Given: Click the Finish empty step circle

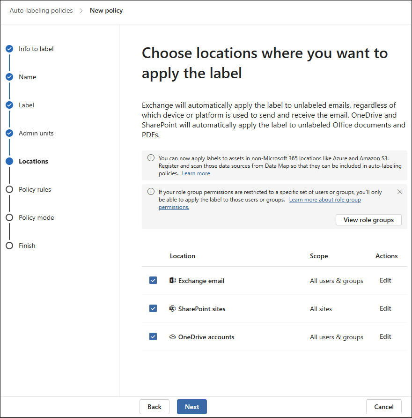Looking at the screenshot, I should (x=9, y=246).
